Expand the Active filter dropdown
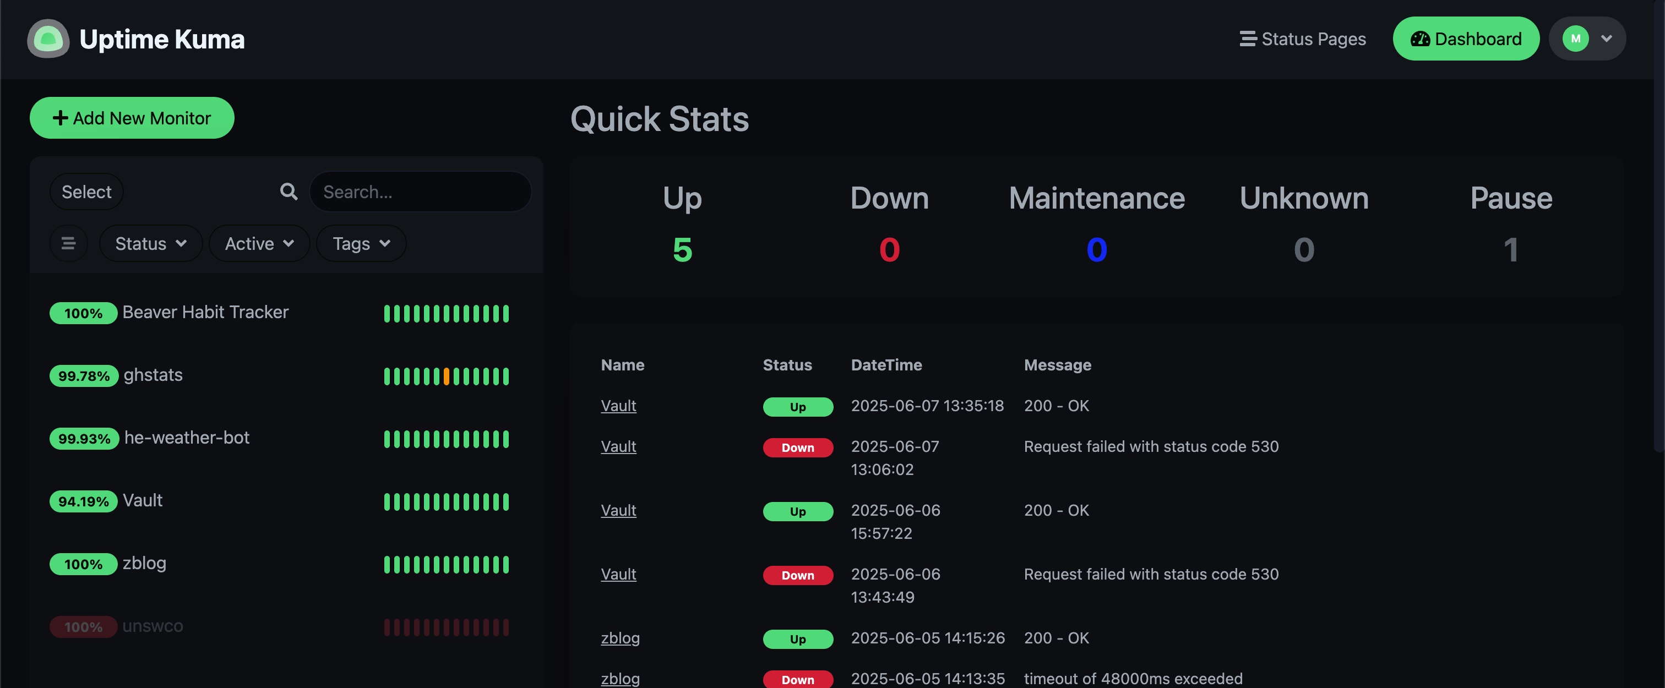 (259, 243)
